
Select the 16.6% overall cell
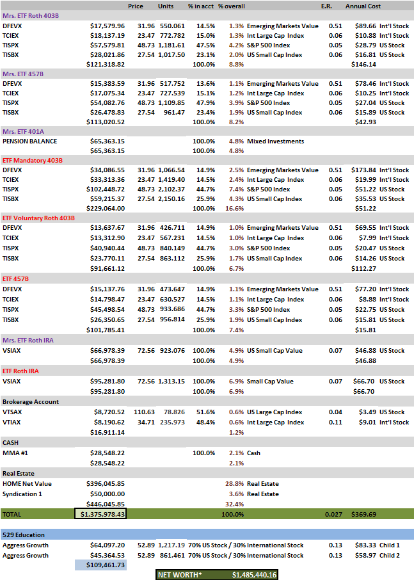point(234,208)
